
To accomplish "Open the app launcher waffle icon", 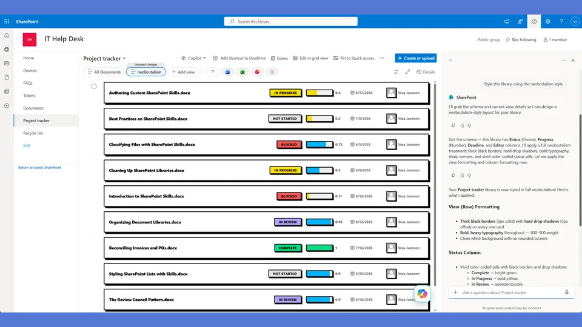I will click(x=7, y=22).
